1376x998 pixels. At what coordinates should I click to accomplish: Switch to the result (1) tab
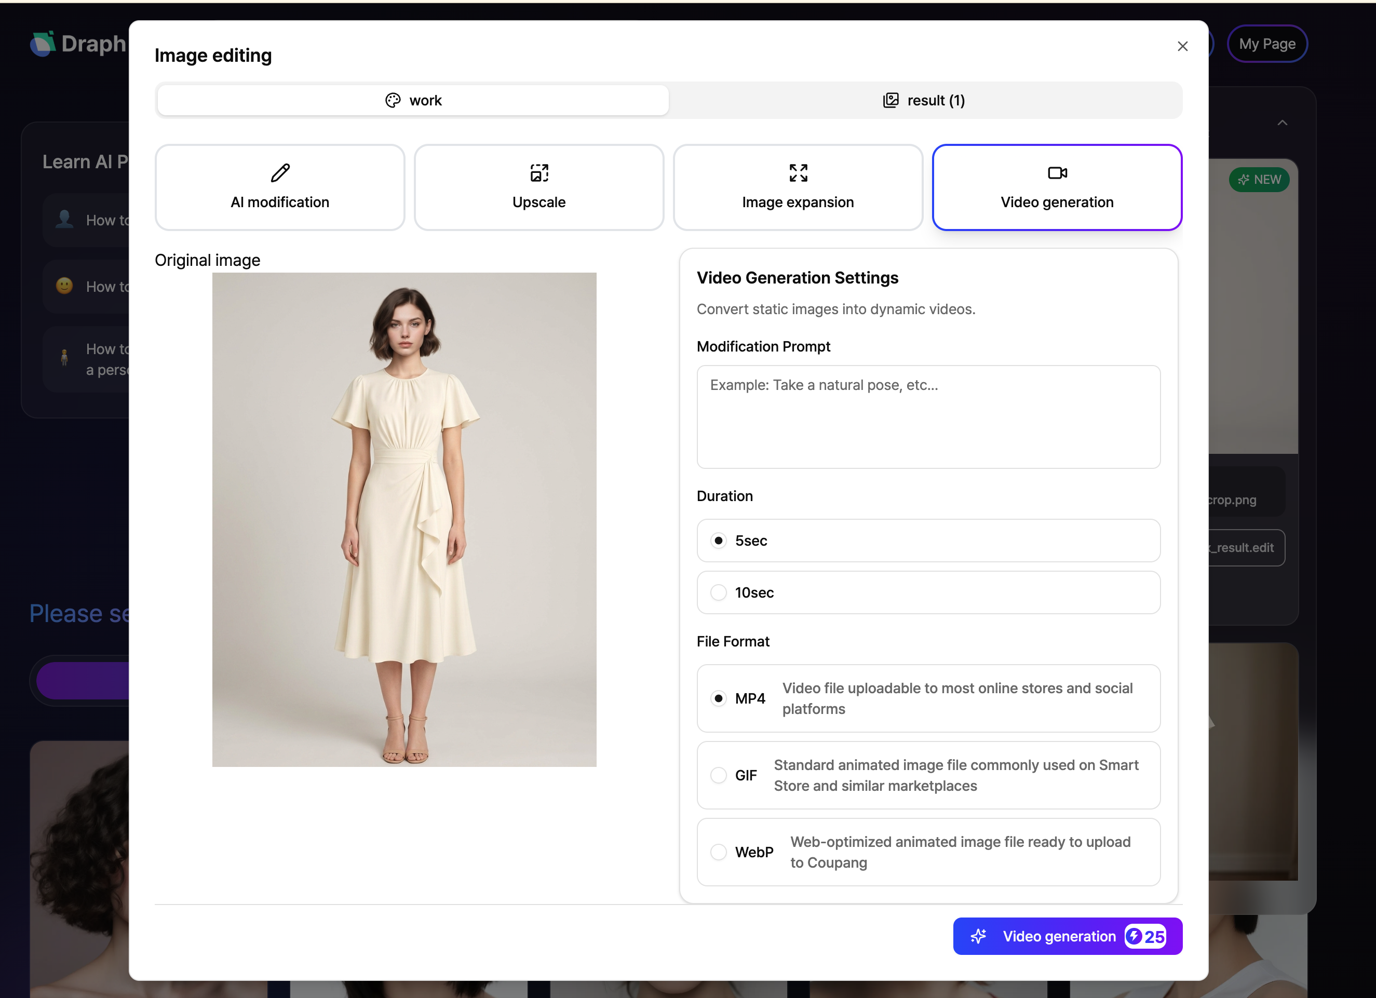click(x=924, y=100)
